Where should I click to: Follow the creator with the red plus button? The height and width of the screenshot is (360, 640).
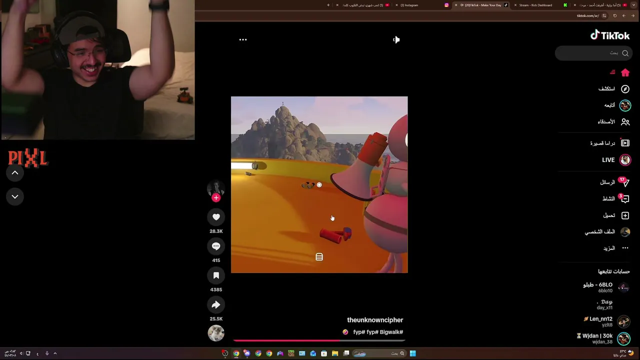click(x=216, y=198)
